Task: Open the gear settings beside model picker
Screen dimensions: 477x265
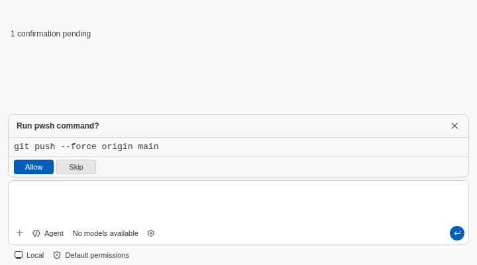Action: [151, 233]
